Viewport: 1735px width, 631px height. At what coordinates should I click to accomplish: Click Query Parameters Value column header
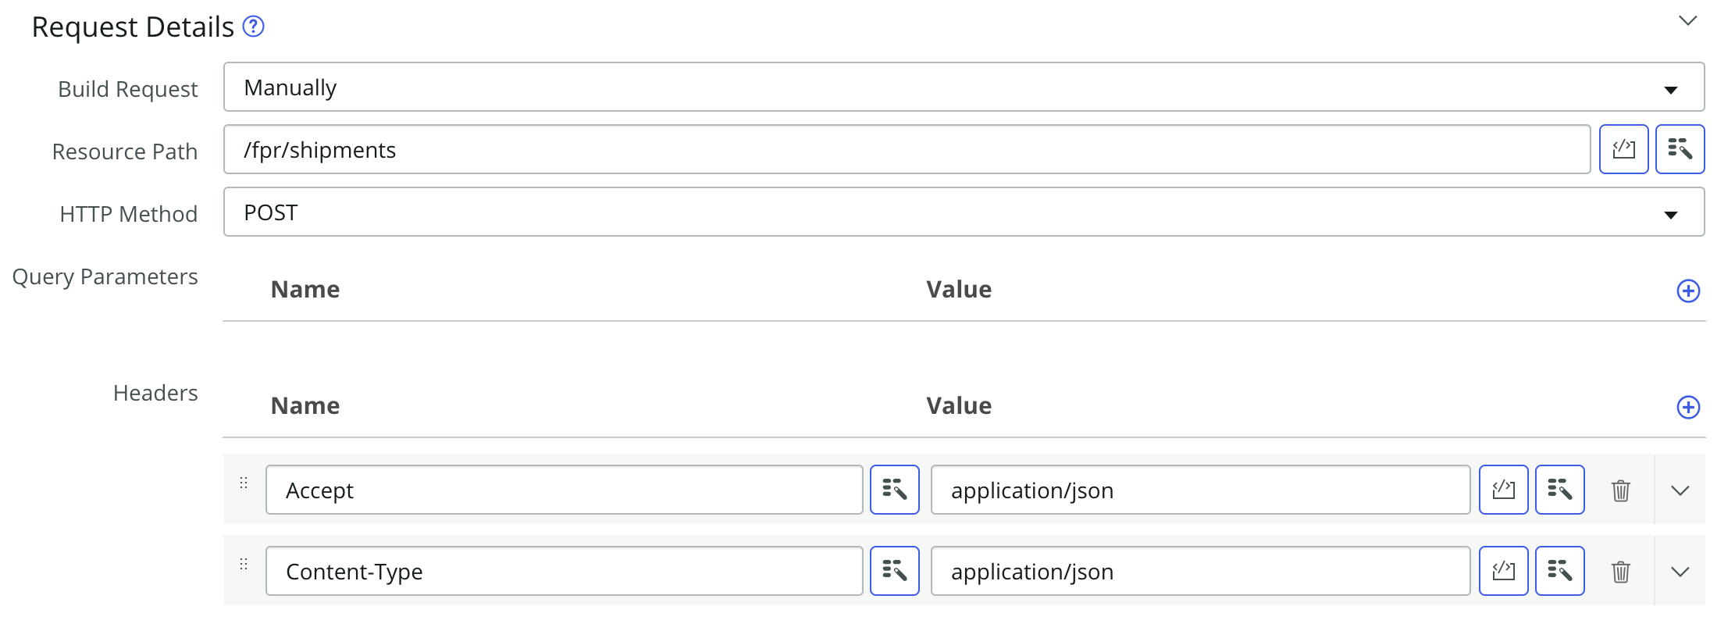coord(959,290)
